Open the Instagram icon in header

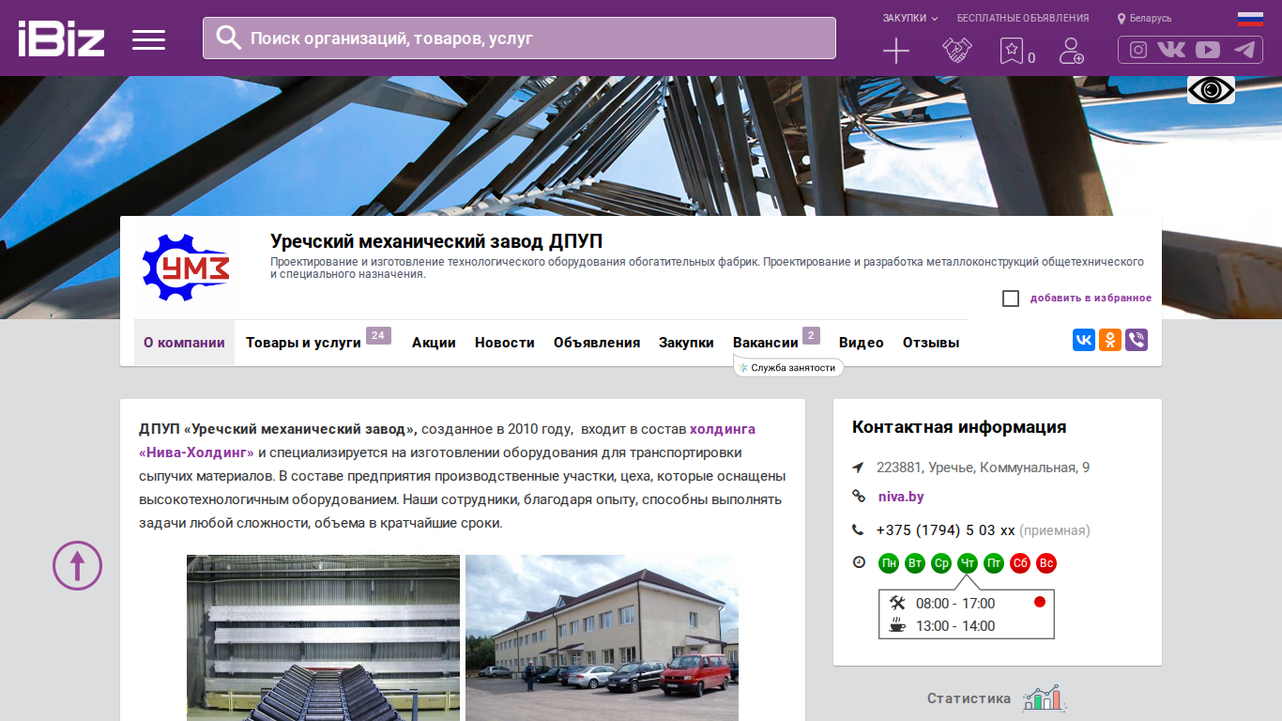tap(1138, 50)
